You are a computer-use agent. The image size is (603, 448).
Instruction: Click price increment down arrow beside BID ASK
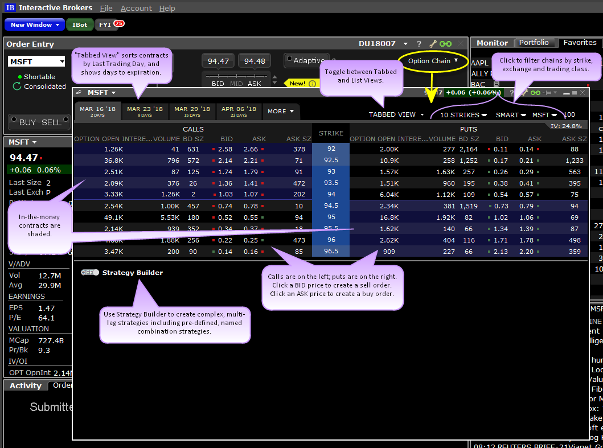274,83
